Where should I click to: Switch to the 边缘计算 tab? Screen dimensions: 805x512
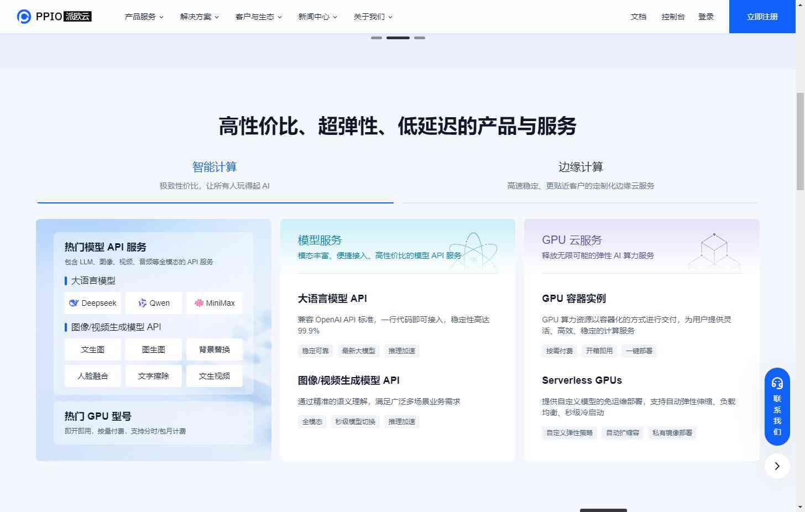(581, 175)
